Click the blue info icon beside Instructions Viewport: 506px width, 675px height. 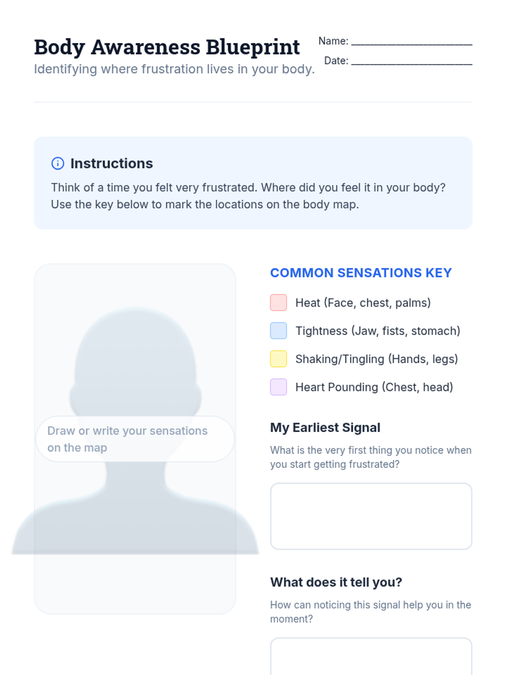pos(58,163)
